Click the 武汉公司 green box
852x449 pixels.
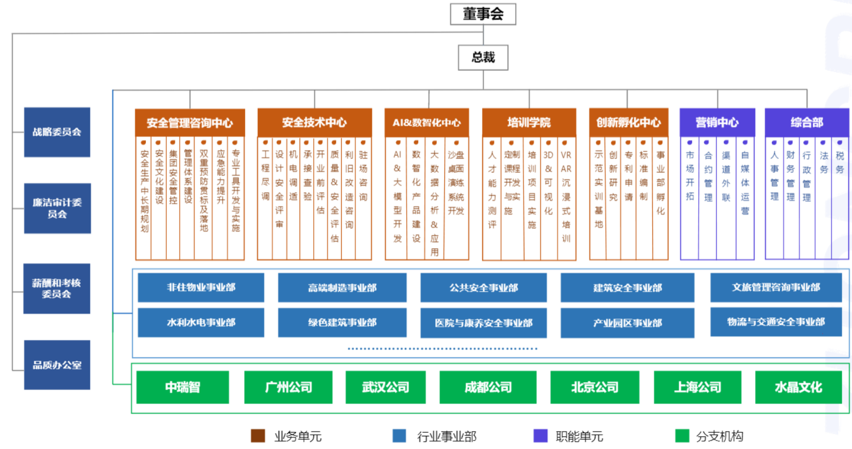tap(385, 387)
